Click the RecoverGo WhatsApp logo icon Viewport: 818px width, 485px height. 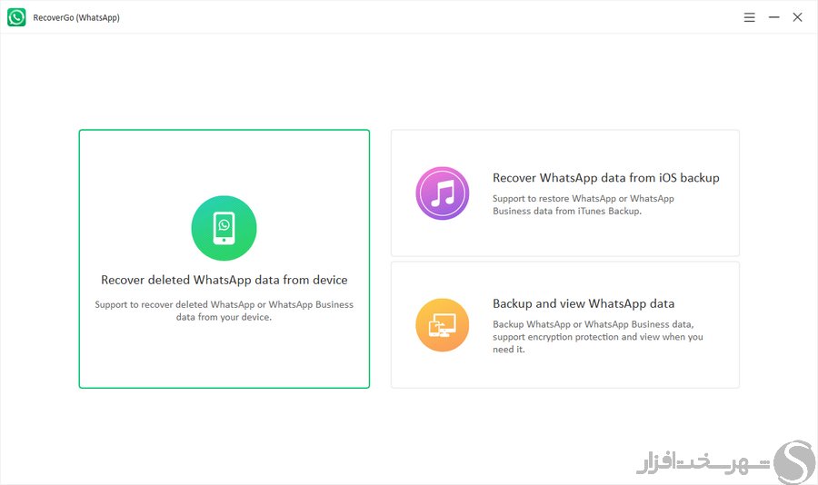16,17
